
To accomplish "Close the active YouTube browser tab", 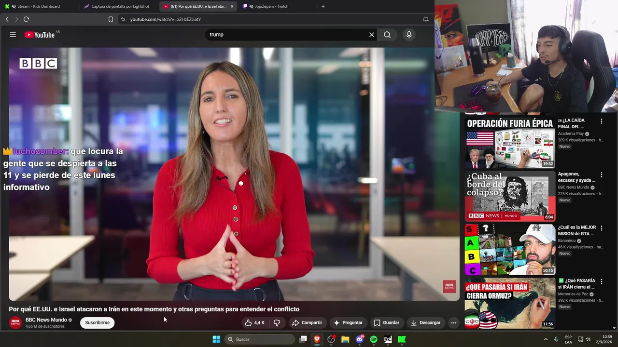I will point(232,6).
